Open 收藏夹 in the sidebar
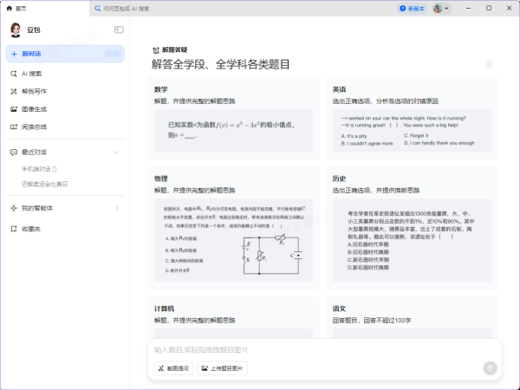 click(65, 229)
